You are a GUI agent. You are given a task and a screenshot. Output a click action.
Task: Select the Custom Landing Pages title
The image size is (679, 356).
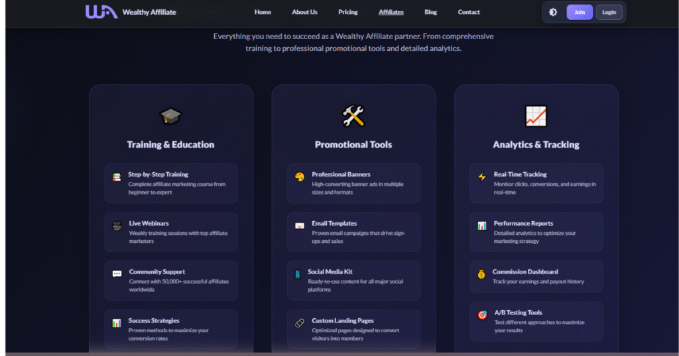(x=343, y=320)
